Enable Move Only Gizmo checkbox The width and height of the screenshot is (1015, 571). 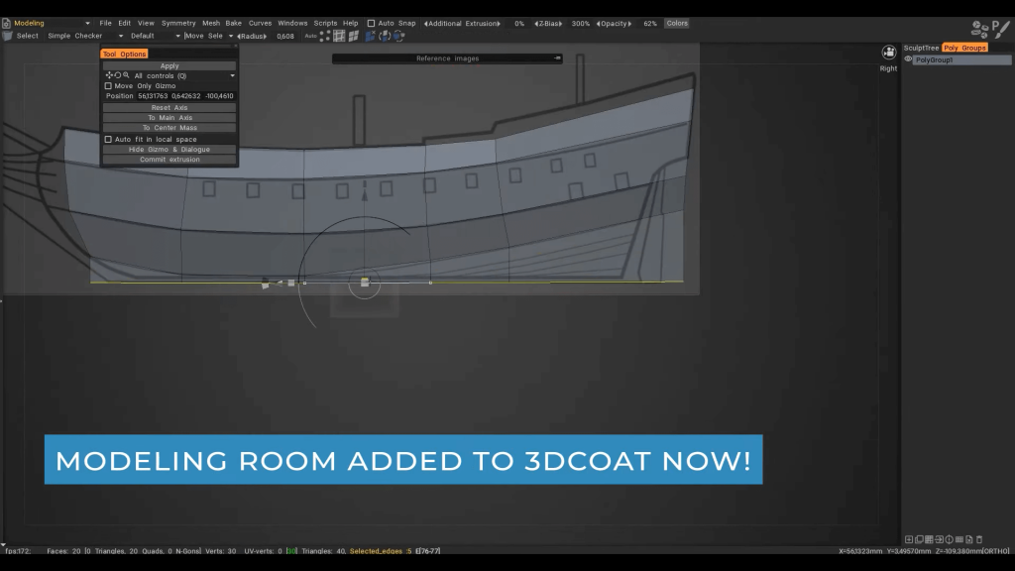coord(108,86)
